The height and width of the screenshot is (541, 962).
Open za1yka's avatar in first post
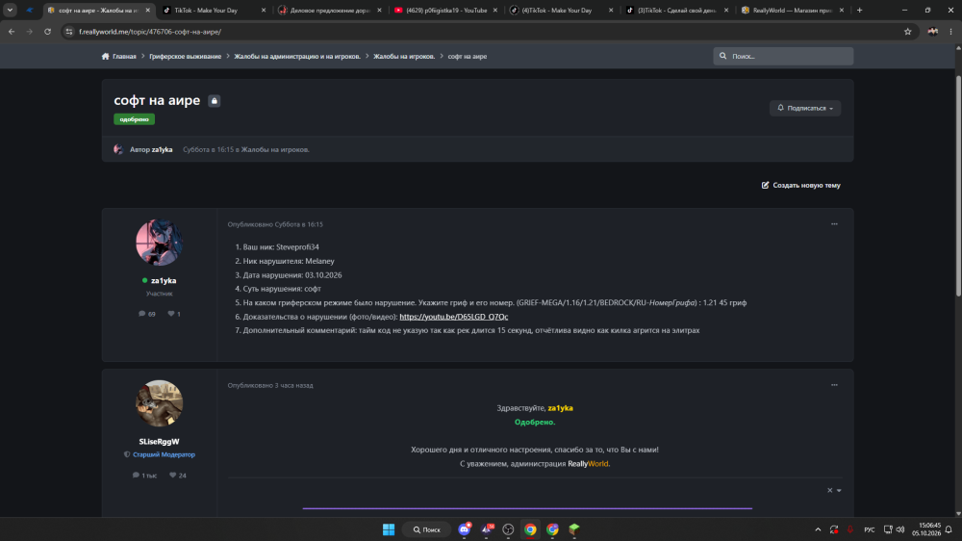pyautogui.click(x=159, y=242)
